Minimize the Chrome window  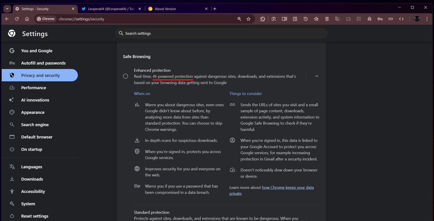tap(399, 7)
